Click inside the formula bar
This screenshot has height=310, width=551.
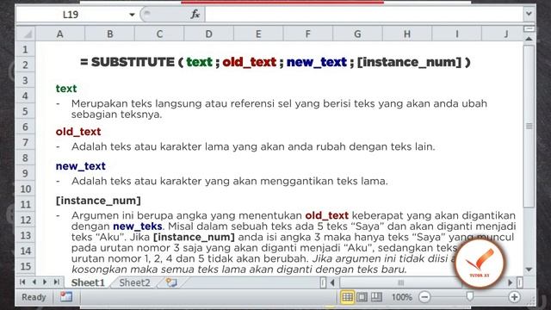(363, 15)
